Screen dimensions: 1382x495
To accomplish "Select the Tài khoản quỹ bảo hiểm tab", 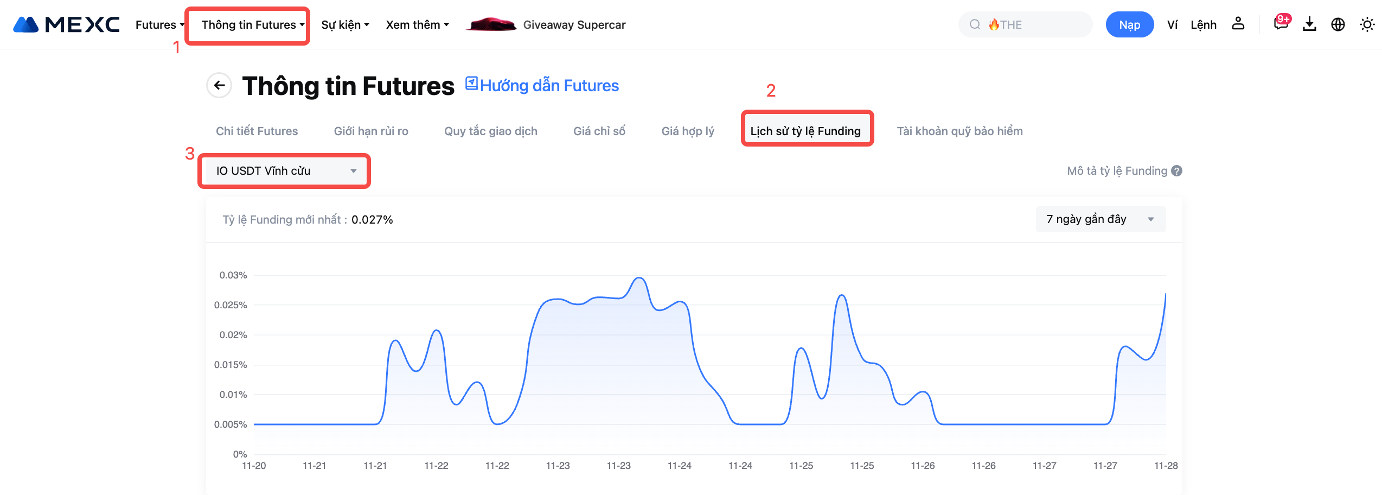I will pos(959,131).
